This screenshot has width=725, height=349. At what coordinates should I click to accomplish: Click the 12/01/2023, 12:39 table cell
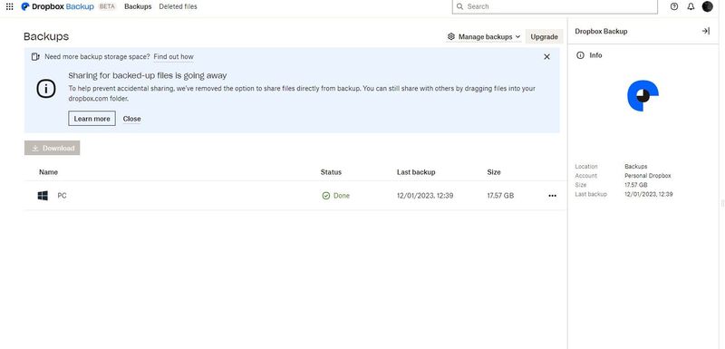coord(425,196)
